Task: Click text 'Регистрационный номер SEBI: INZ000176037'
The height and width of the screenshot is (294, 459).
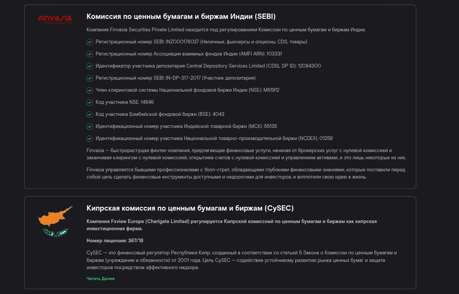Action: (147, 42)
